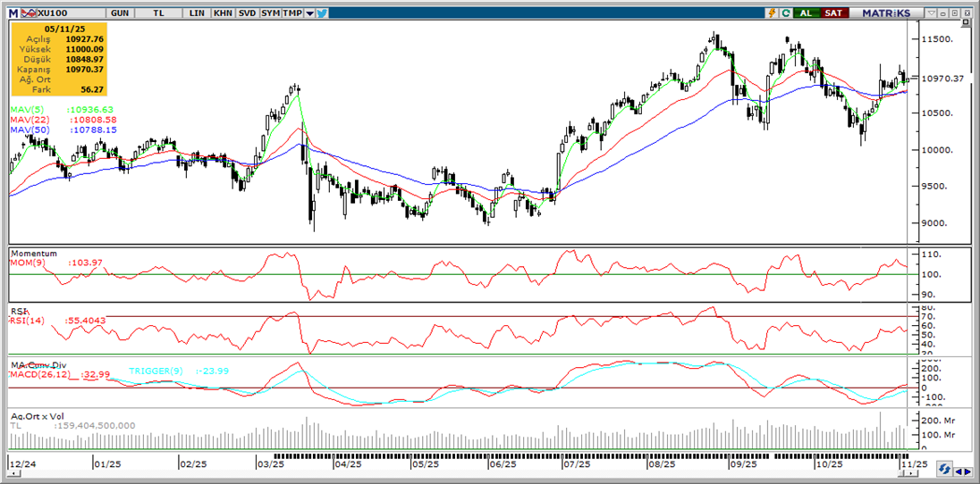
Task: Toggle the LIN scale button
Action: 197,13
